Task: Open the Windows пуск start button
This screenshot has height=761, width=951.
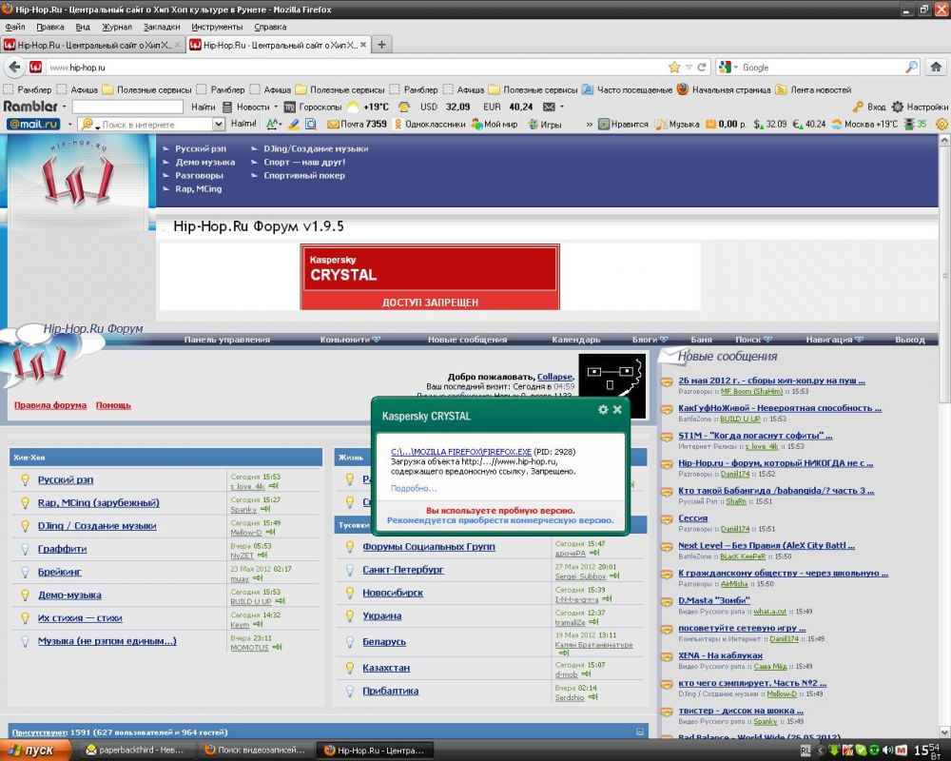Action: (34, 751)
